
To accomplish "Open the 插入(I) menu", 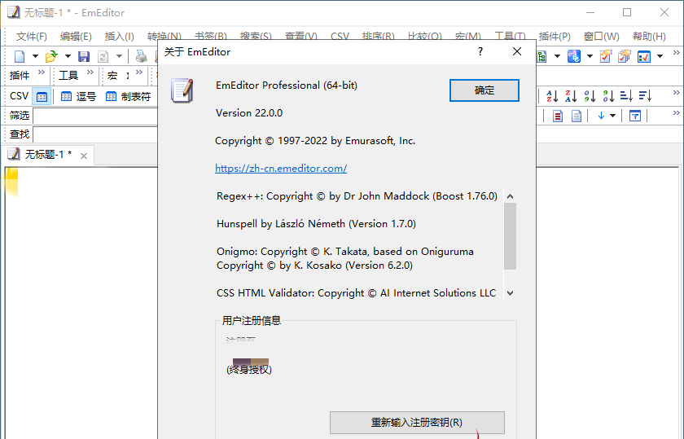I will pos(120,36).
